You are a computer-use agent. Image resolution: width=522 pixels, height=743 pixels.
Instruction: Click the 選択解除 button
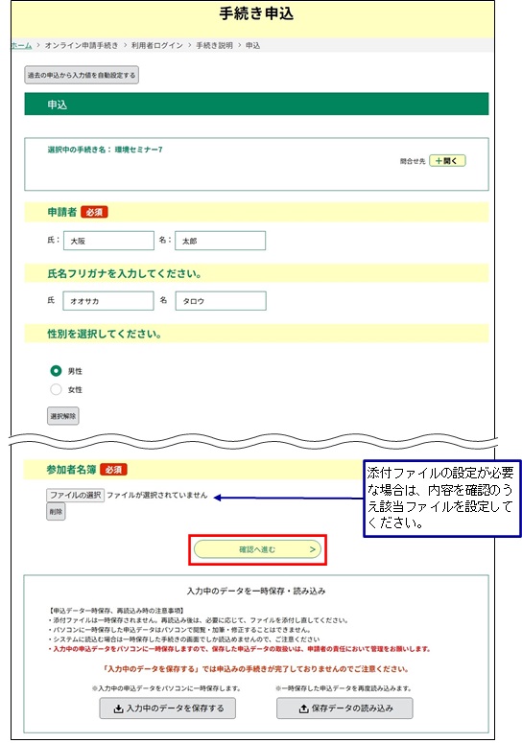(x=63, y=416)
